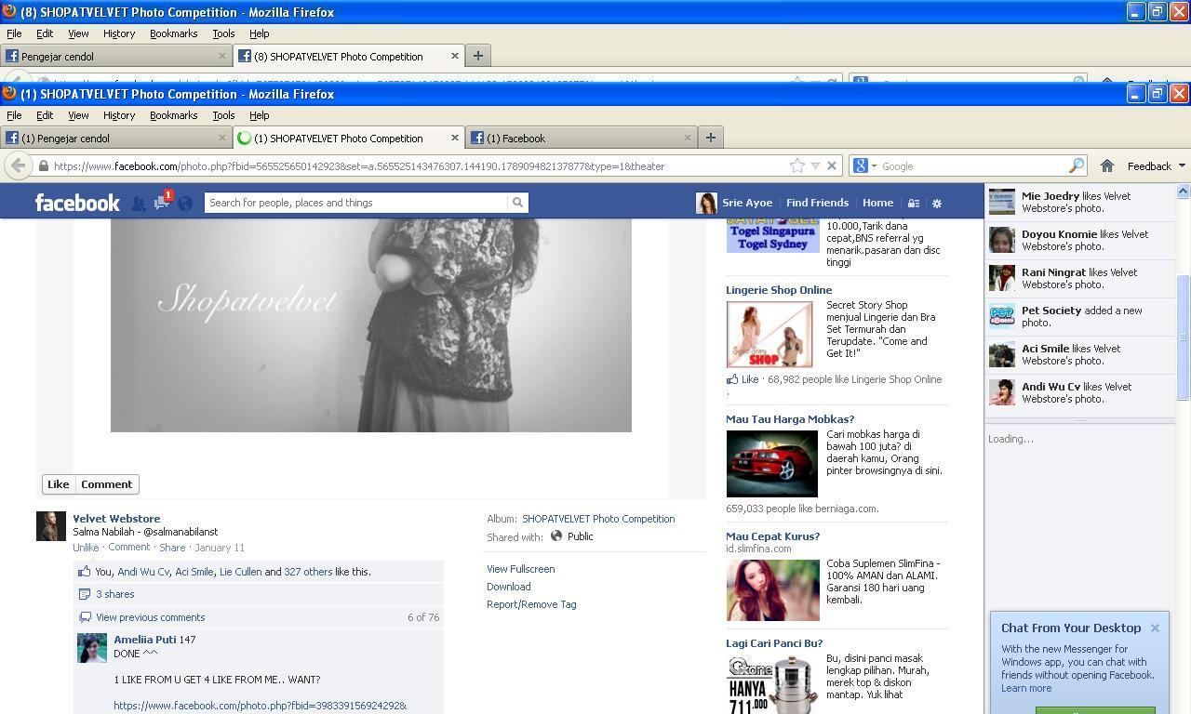Click the ticker sidebar scrollbar thumb
The image size is (1191, 714).
pyautogui.click(x=1184, y=338)
